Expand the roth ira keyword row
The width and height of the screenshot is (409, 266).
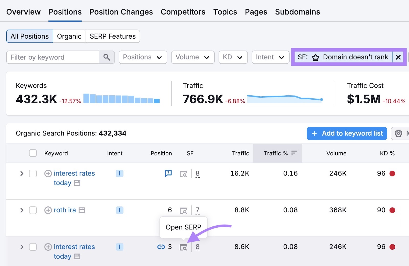(22, 210)
